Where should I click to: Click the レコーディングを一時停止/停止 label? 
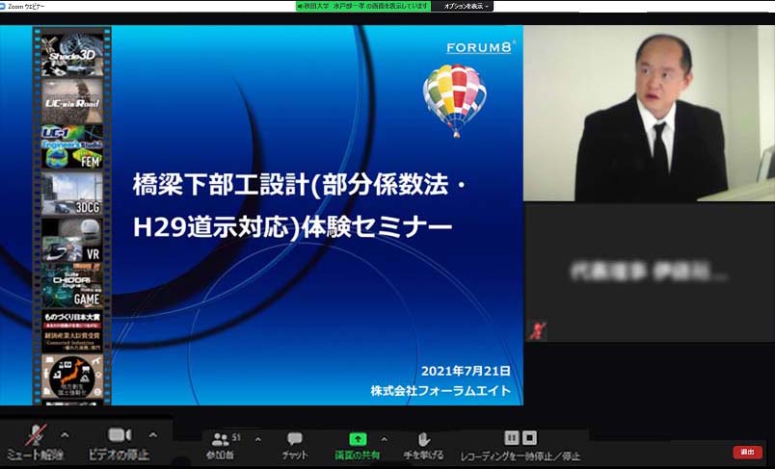tap(520, 456)
